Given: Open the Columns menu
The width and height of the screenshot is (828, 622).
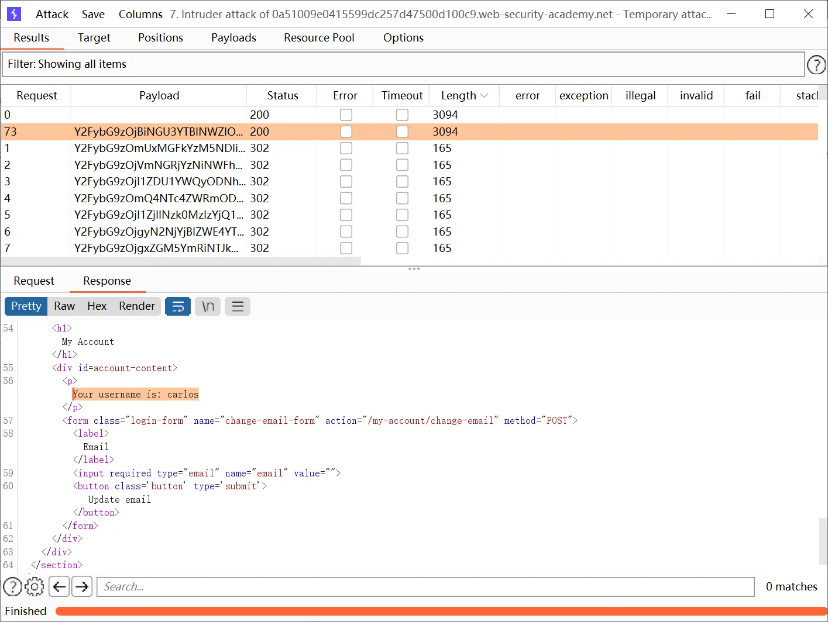Looking at the screenshot, I should coord(140,14).
